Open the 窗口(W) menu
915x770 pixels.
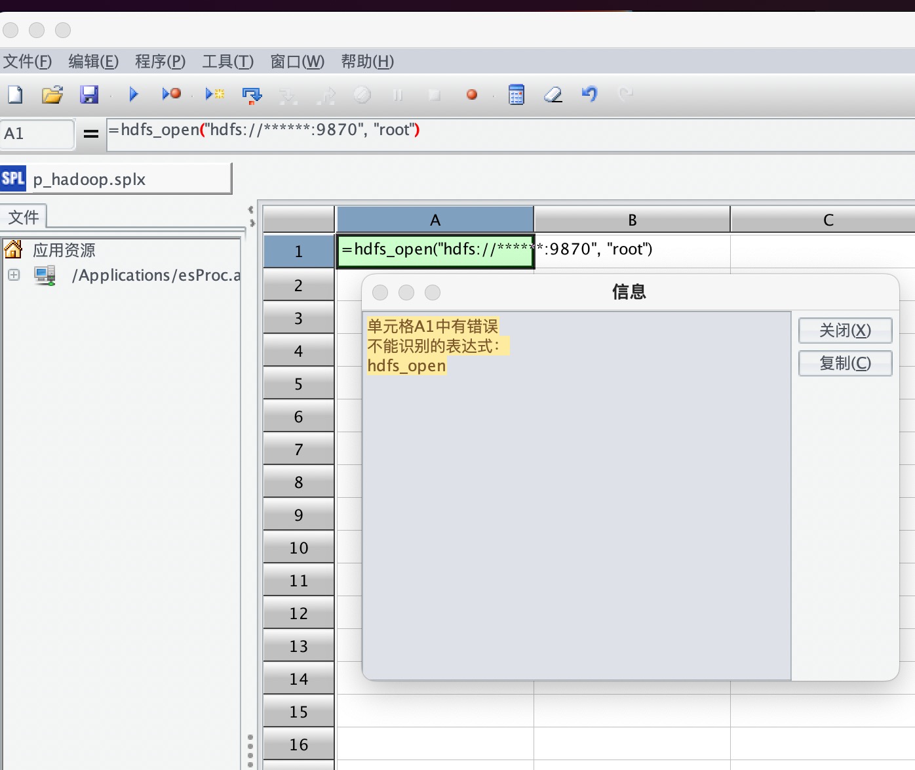[298, 62]
